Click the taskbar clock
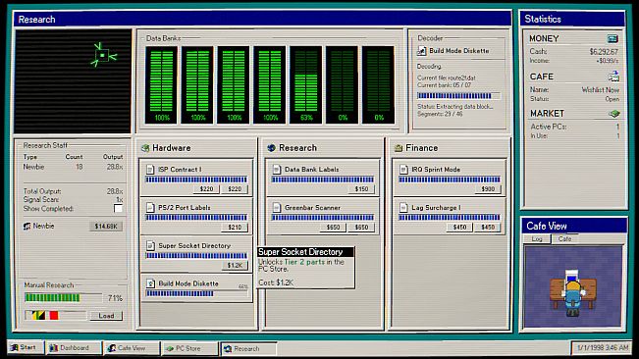This screenshot has height=359, width=639. (x=603, y=347)
